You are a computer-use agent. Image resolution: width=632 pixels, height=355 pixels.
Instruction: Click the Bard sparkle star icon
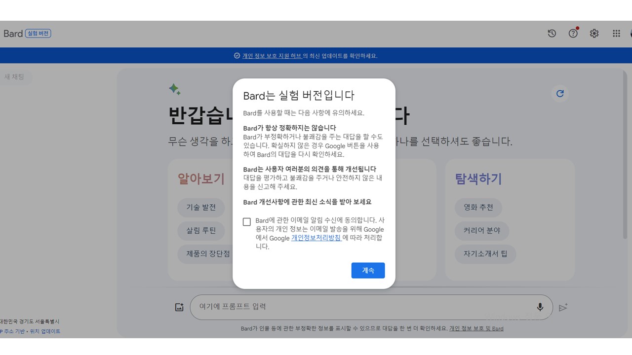(x=174, y=89)
